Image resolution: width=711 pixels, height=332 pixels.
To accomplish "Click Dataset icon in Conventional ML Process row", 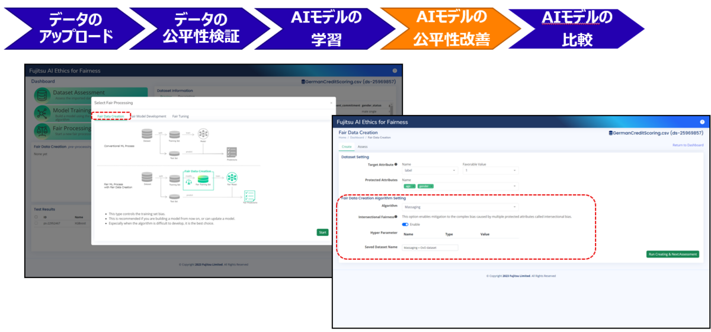I will click(146, 133).
